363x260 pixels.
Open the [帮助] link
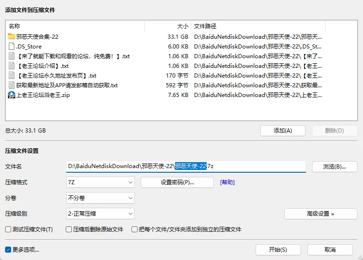point(227,182)
